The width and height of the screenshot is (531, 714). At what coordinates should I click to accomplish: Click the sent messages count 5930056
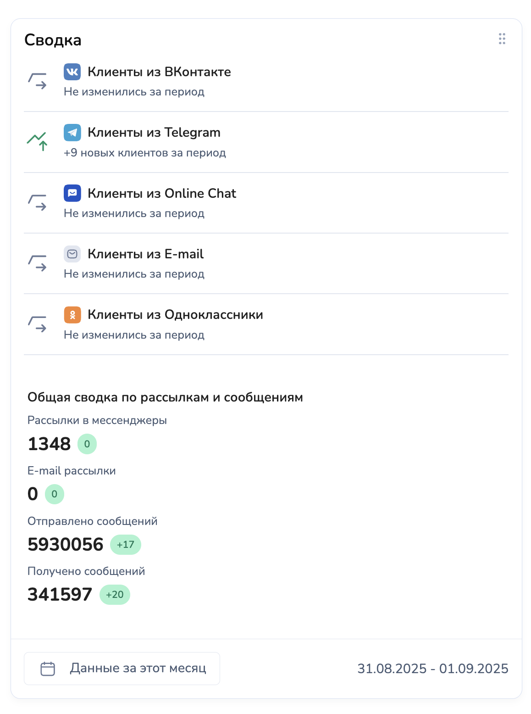(x=66, y=545)
